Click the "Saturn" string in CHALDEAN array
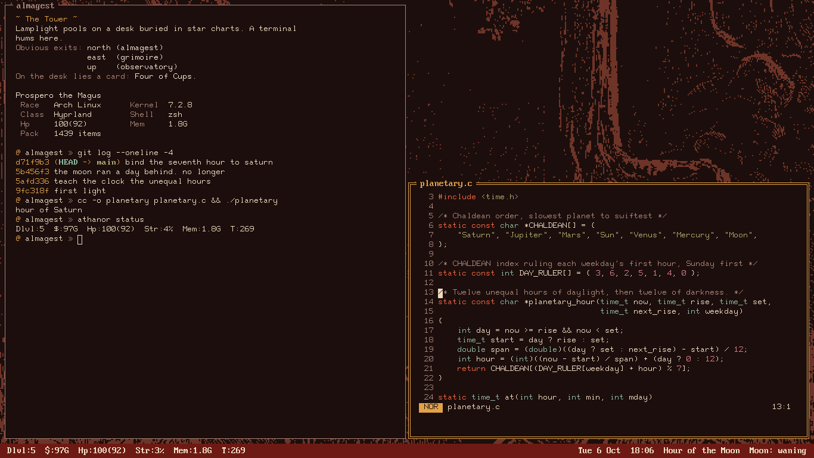814x458 pixels. 476,235
